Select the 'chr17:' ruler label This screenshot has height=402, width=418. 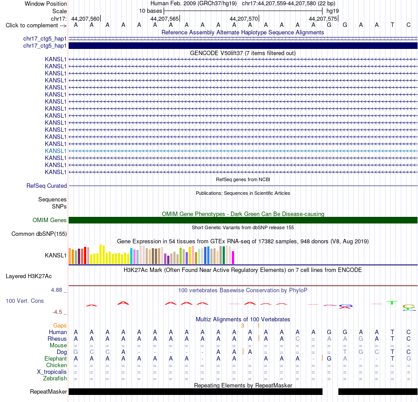pyautogui.click(x=59, y=19)
